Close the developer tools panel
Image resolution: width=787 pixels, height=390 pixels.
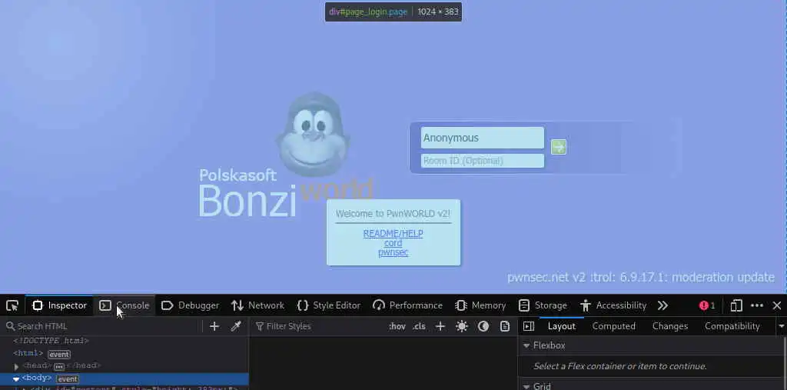click(777, 305)
